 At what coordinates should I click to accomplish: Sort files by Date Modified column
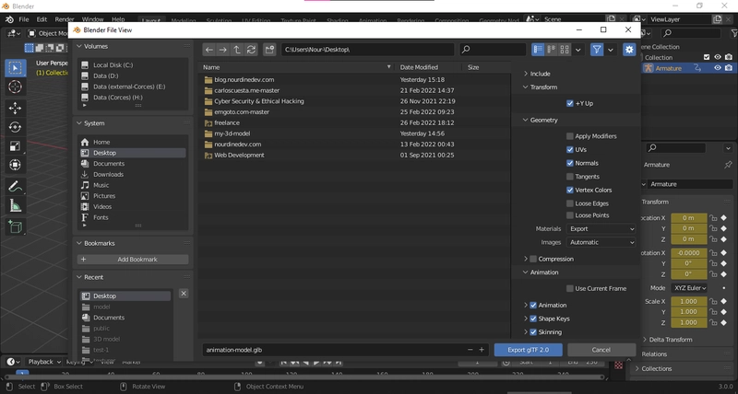428,67
